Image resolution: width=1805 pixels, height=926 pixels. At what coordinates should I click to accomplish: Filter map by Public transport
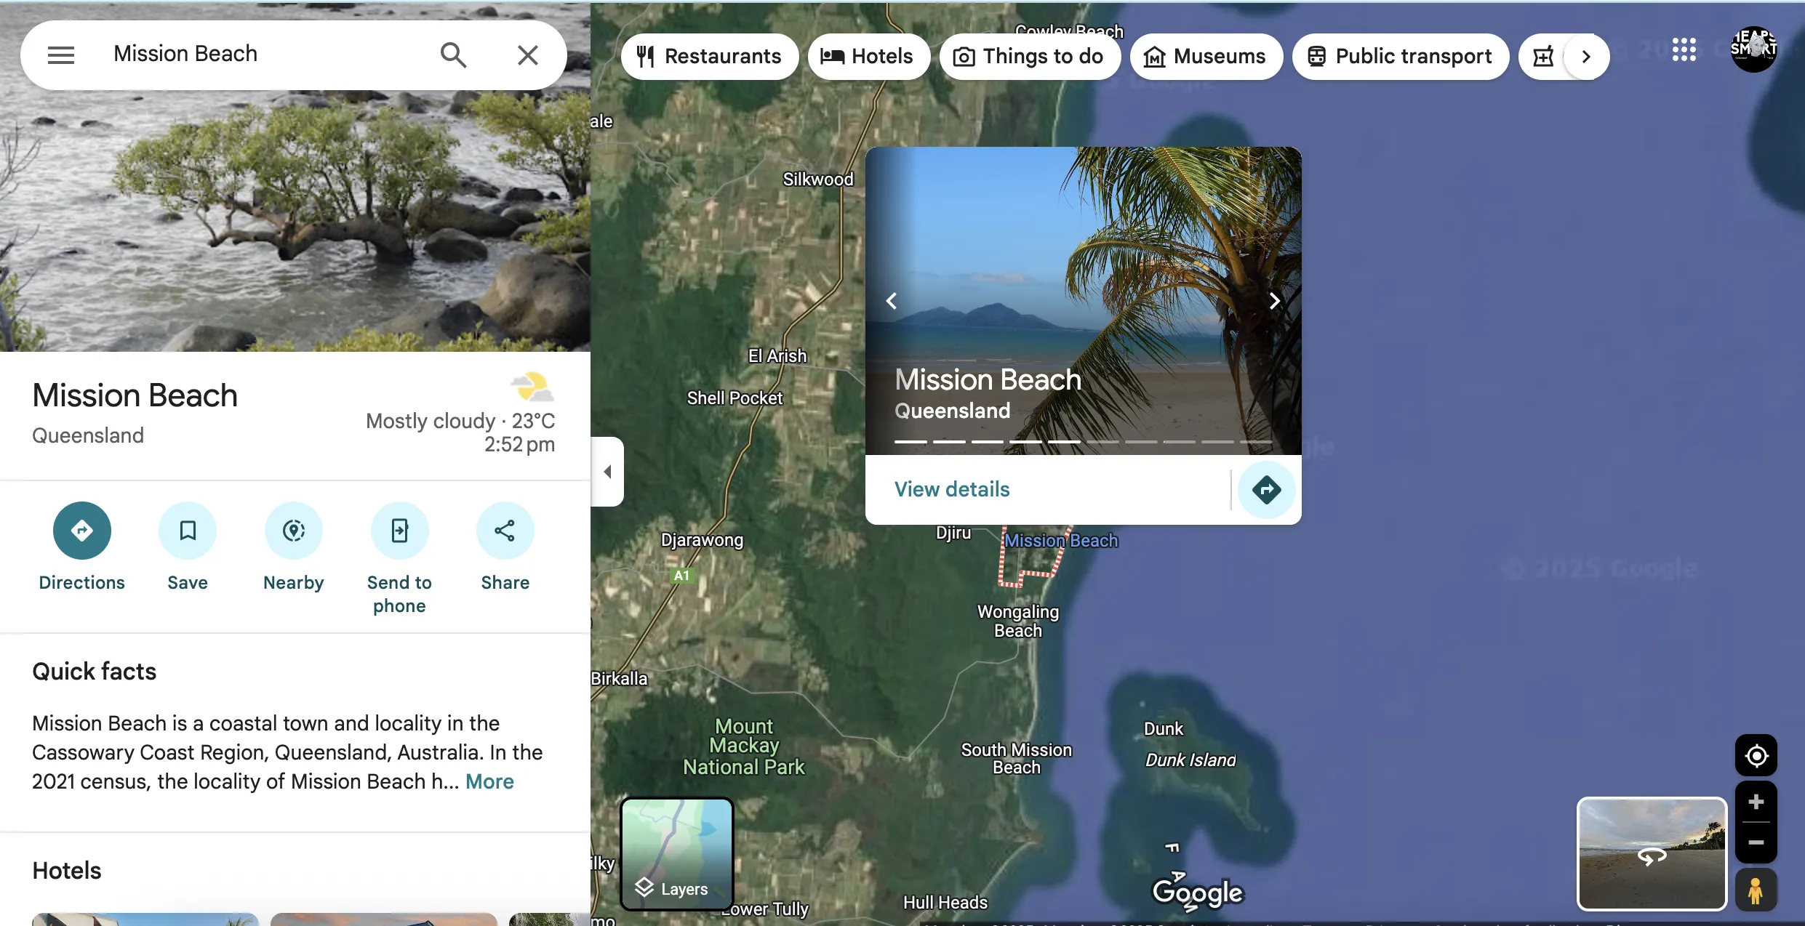(x=1400, y=56)
